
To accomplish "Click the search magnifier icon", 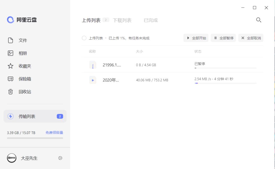I will 259,20.
